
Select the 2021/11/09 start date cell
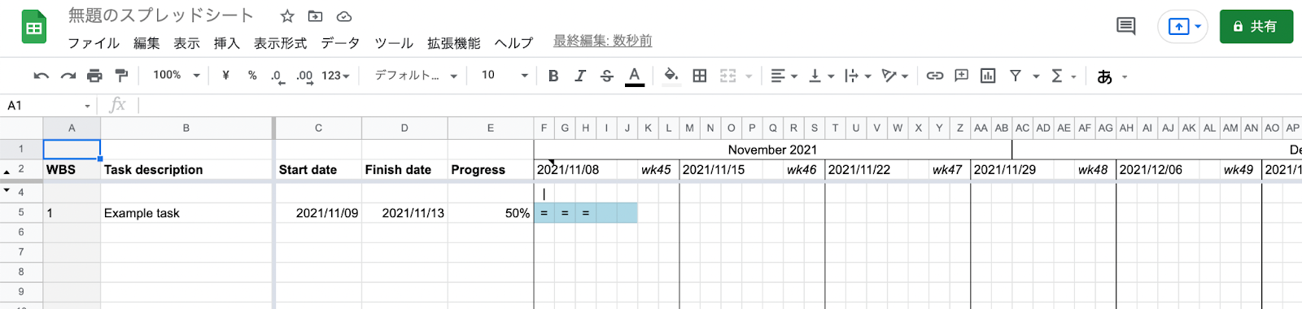pyautogui.click(x=319, y=213)
